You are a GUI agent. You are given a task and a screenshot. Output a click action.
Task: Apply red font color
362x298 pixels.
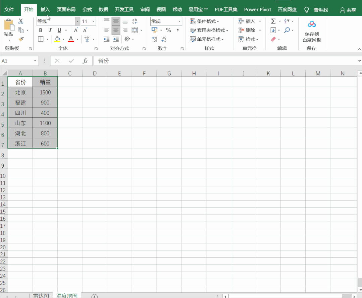71,39
